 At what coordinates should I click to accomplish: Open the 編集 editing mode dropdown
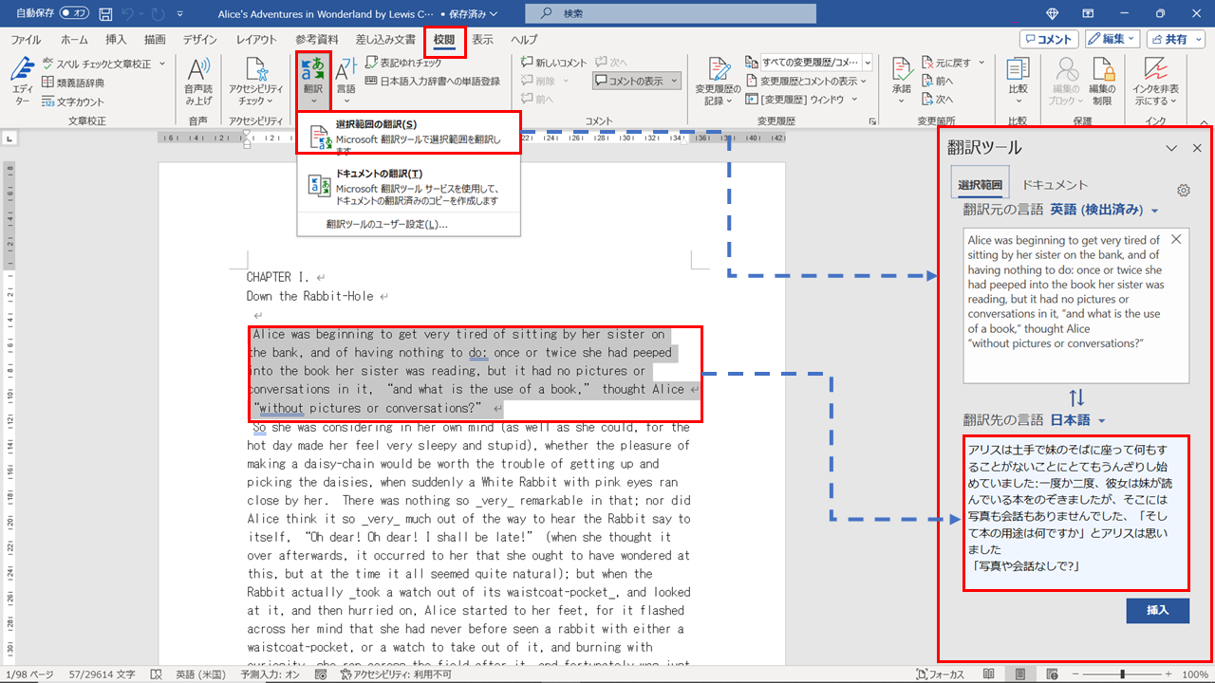(1112, 39)
